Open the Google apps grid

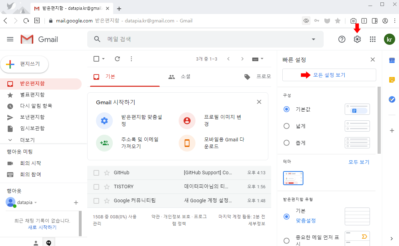372,39
